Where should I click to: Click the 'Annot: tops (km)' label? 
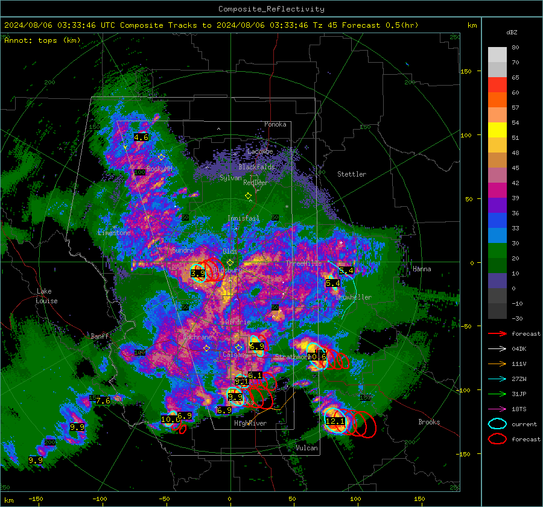coord(42,40)
